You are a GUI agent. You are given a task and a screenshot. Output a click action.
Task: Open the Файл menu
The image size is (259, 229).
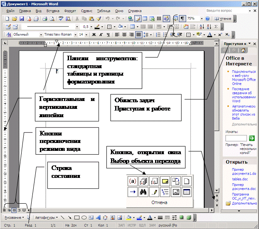tap(10, 11)
